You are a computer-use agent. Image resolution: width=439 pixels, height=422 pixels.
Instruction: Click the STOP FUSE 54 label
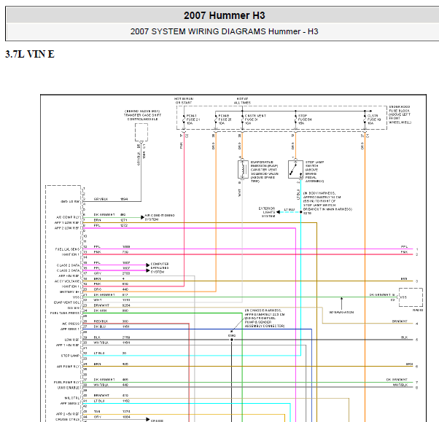coord(305,120)
